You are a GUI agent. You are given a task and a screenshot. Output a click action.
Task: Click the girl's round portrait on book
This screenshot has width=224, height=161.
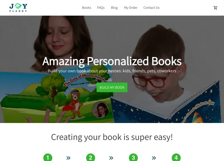click(100, 110)
